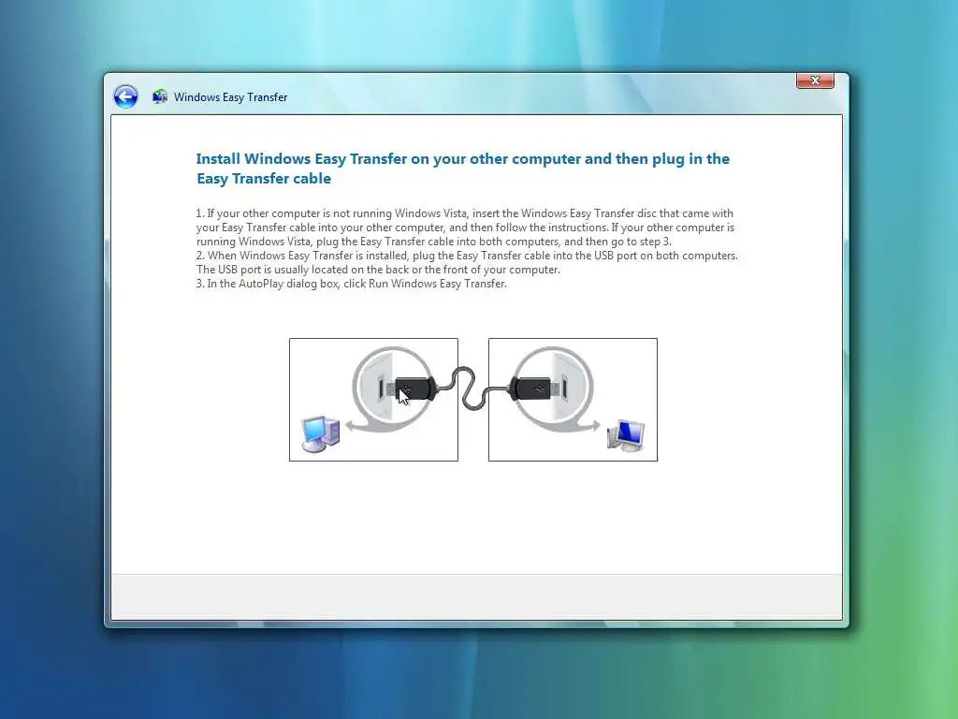Image resolution: width=958 pixels, height=719 pixels.
Task: Click the heading 'Install Windows Easy Transfer on your other computer'
Action: coord(462,169)
